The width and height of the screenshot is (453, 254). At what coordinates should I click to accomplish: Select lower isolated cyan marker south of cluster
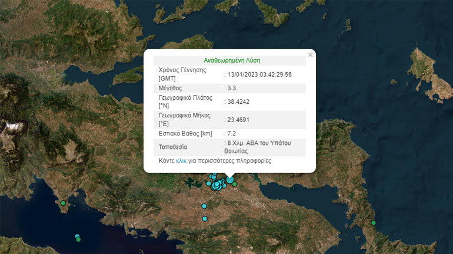[205, 219]
